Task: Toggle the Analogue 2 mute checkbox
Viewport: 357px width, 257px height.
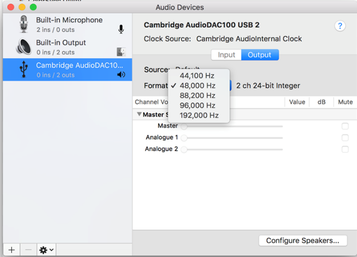Action: [345, 149]
